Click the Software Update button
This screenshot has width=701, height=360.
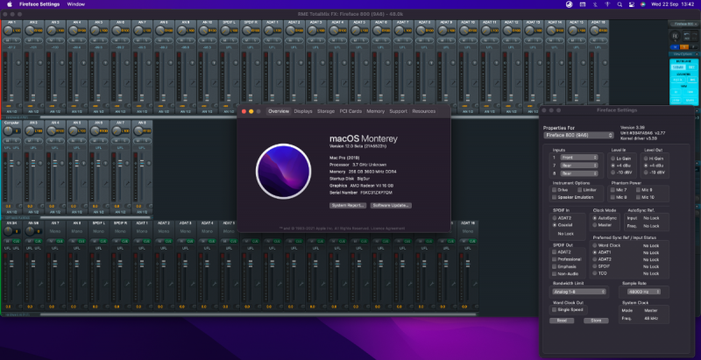(391, 204)
